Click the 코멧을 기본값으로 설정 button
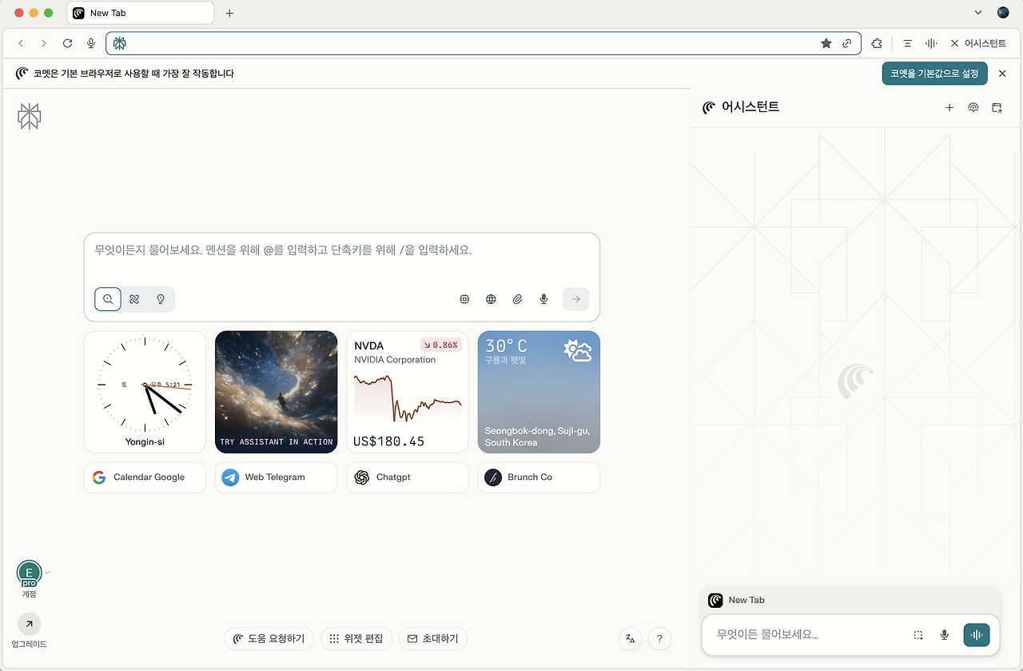 (935, 74)
